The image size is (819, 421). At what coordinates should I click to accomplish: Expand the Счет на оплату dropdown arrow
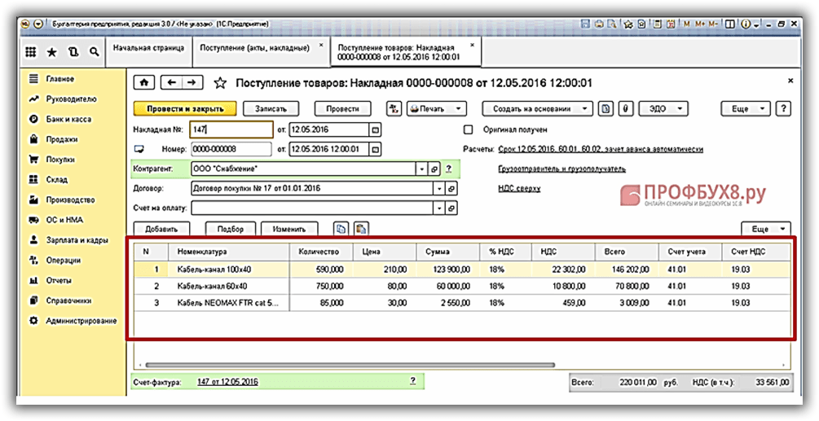pyautogui.click(x=439, y=208)
